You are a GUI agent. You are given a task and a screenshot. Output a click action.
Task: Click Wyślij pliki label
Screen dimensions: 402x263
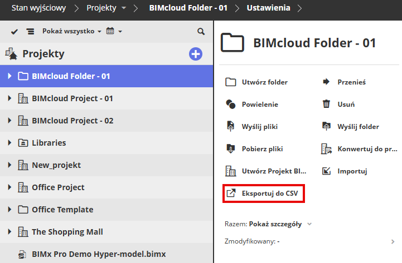[260, 127]
